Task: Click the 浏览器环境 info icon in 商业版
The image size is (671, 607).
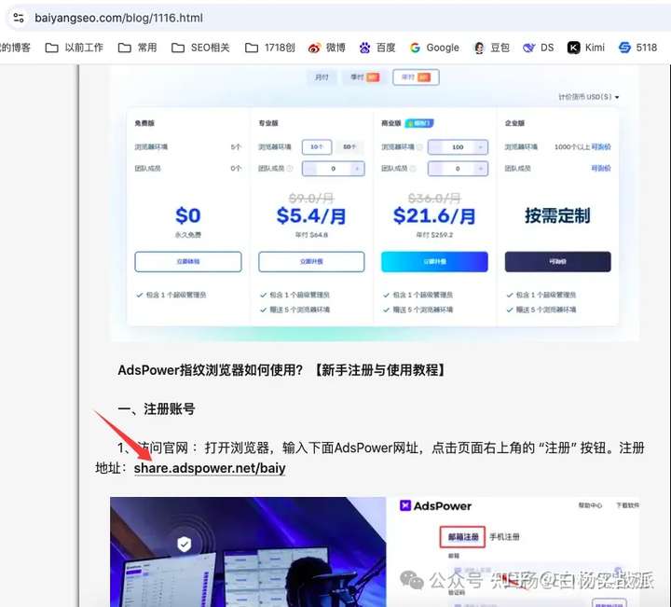Action: (x=419, y=147)
